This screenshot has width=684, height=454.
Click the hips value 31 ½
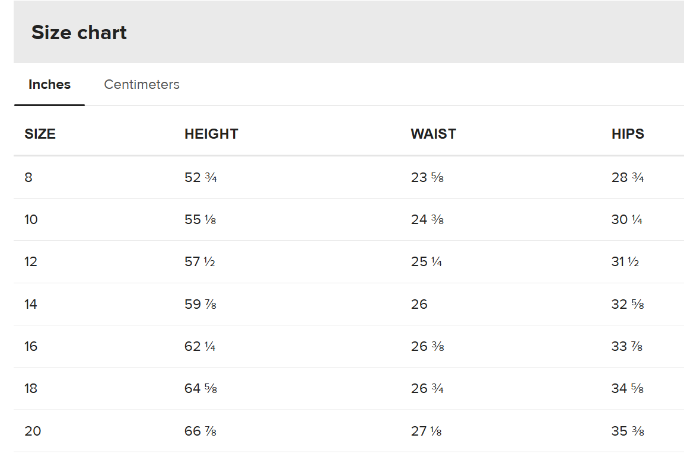625,262
